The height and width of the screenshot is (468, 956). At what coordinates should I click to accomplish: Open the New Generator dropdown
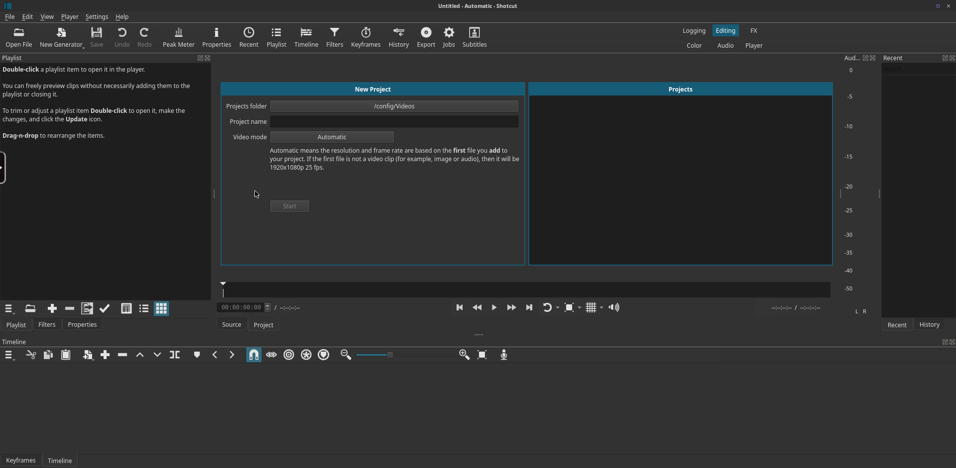pyautogui.click(x=62, y=38)
